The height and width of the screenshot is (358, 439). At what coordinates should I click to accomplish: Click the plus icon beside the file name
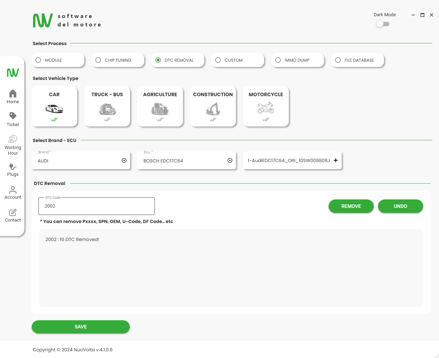336,161
